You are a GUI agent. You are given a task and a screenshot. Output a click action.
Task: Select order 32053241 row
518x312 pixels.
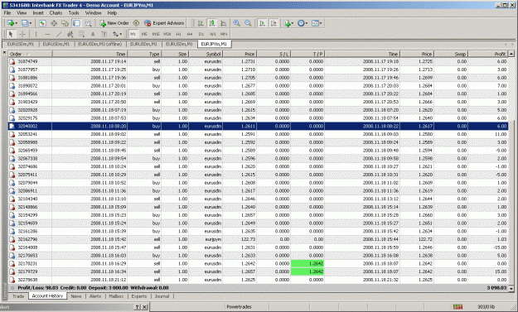pos(261,134)
